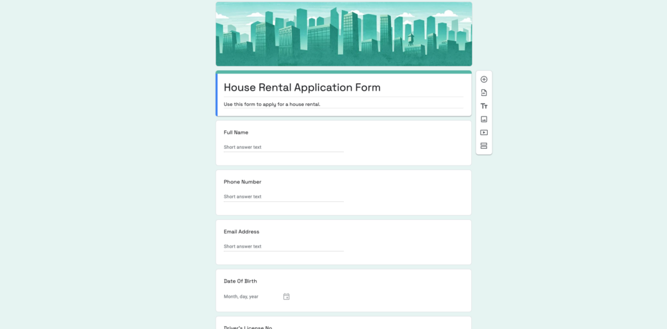Click the Phone Number short answer field
This screenshot has height=329, width=667.
[284, 197]
